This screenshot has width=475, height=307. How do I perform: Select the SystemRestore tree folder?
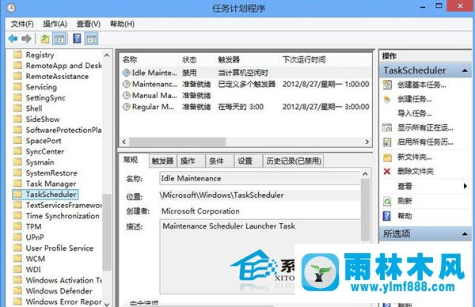pos(51,172)
